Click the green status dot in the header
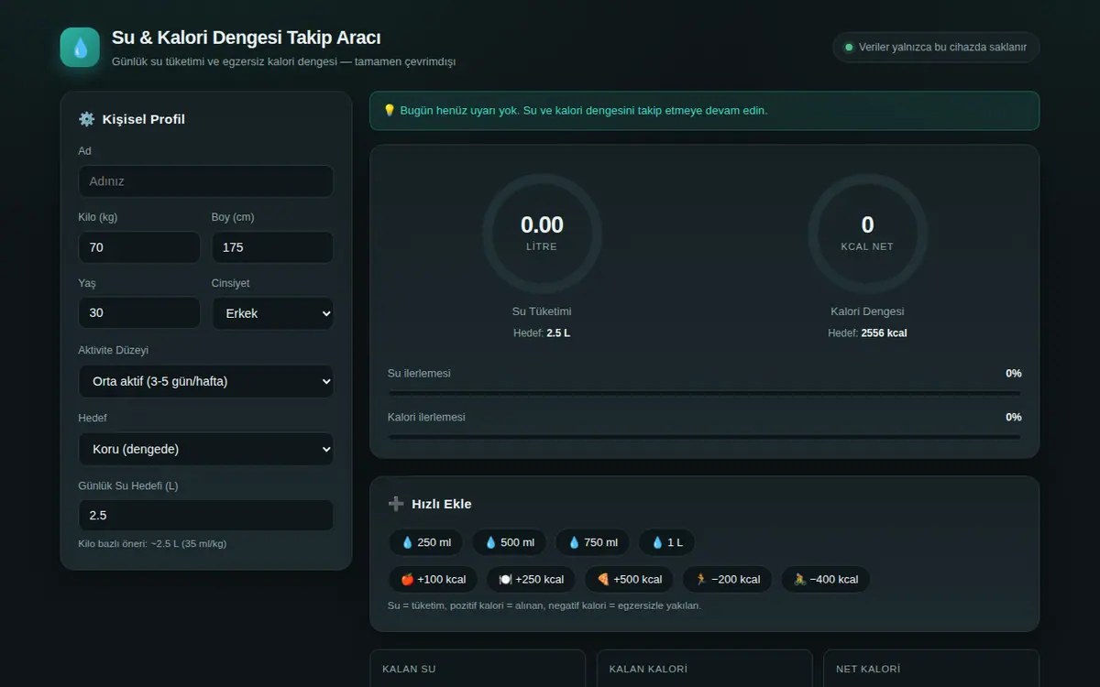The width and height of the screenshot is (1100, 687). point(849,47)
